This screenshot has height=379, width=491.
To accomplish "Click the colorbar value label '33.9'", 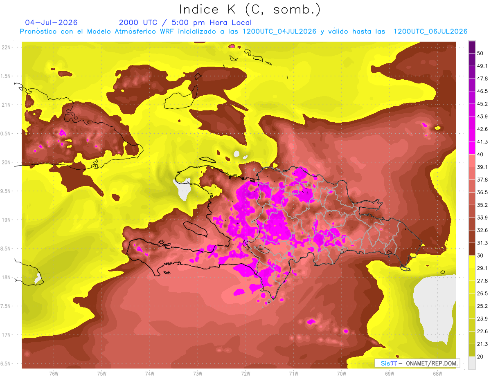I will 482,218.
